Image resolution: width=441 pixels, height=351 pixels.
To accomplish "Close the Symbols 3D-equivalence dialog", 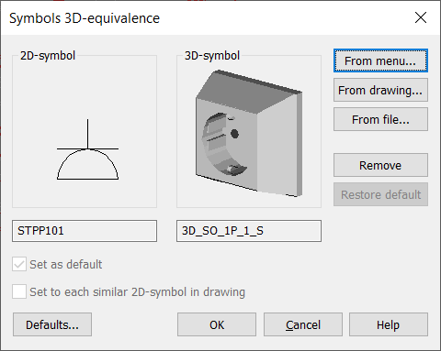I will 421,17.
